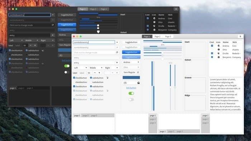The image size is (251, 141).
Task: Click the clear X icon in dark window entry
Action: (53, 35)
